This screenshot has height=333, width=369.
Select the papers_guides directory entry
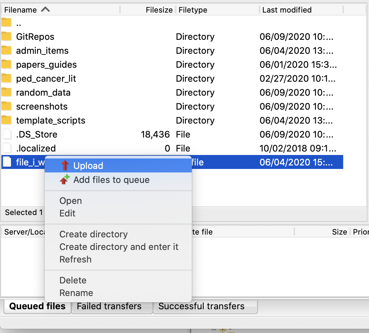point(46,64)
